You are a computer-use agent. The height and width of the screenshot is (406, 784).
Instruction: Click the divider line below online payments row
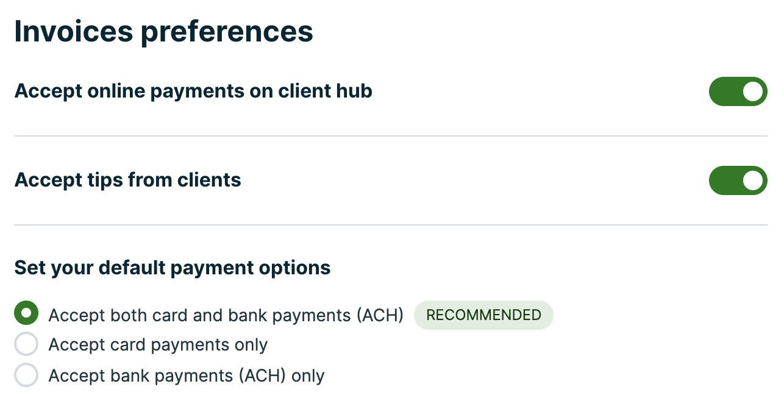pos(390,136)
